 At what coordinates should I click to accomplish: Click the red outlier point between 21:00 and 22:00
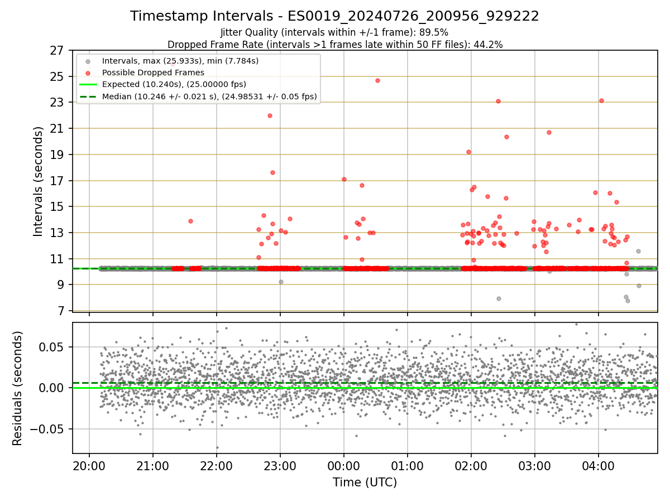[190, 221]
